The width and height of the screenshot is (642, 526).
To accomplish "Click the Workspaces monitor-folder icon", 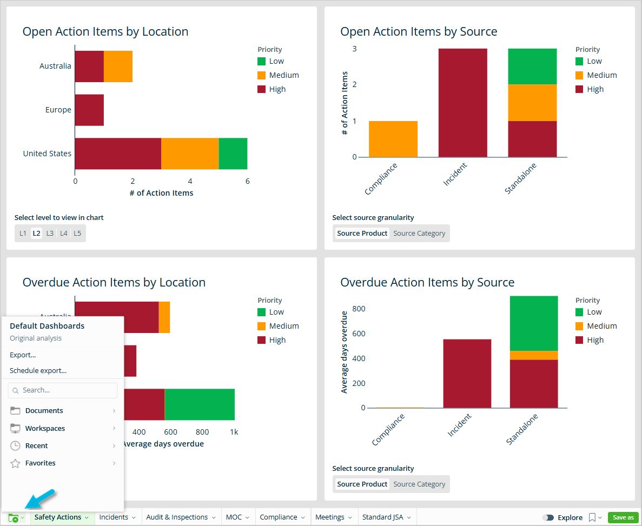I will (x=15, y=428).
